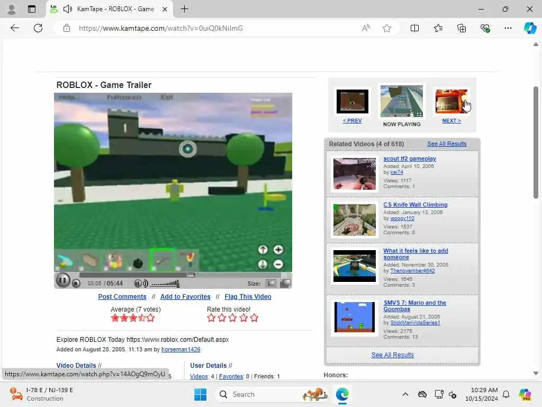Open a new tab

(184, 9)
